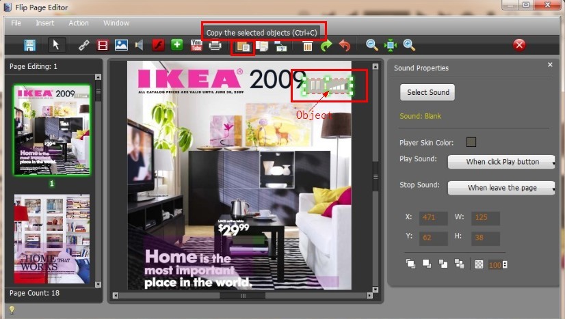Image resolution: width=565 pixels, height=319 pixels.
Task: Click the Save floppy disk icon
Action: point(29,45)
